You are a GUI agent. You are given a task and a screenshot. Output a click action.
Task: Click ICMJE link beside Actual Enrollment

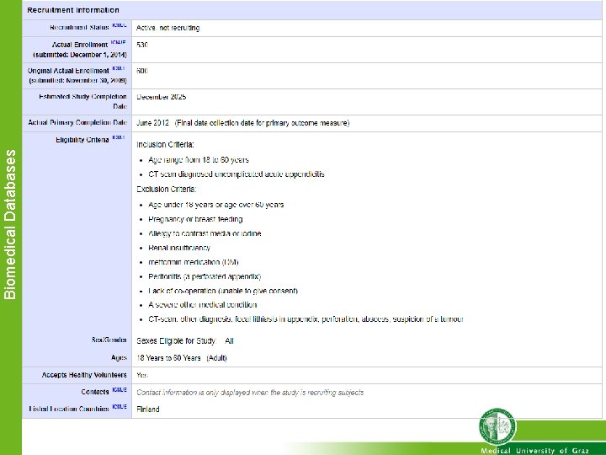(119, 42)
